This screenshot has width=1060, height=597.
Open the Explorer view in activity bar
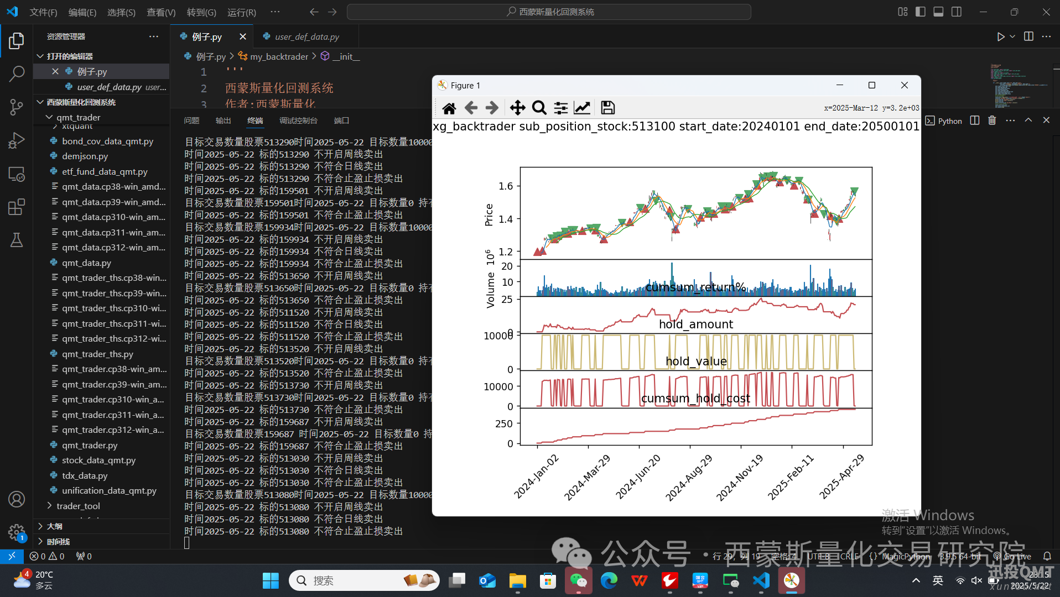tap(17, 40)
